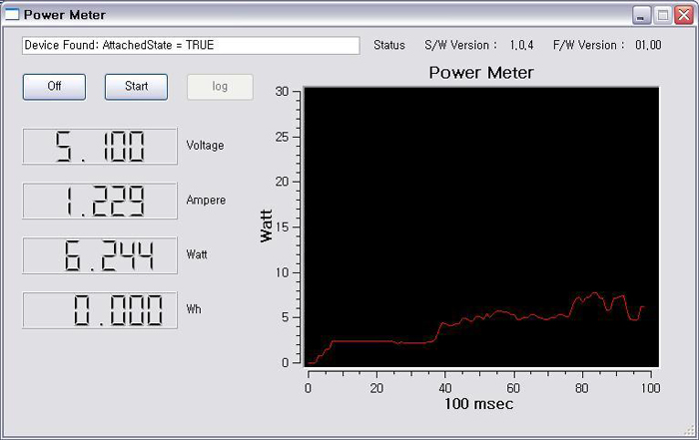The height and width of the screenshot is (440, 699).
Task: Select the Ampere readout showing 1.229
Action: tap(100, 201)
